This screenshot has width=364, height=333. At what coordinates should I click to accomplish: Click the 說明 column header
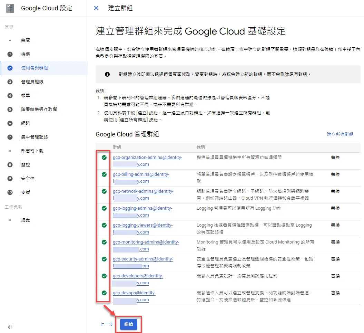[201, 148]
